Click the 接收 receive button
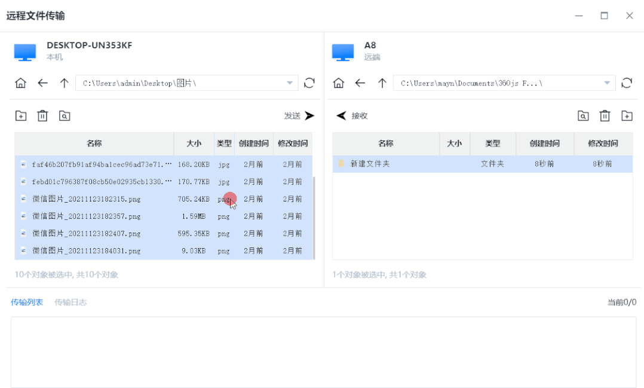The image size is (644, 388). tap(350, 115)
